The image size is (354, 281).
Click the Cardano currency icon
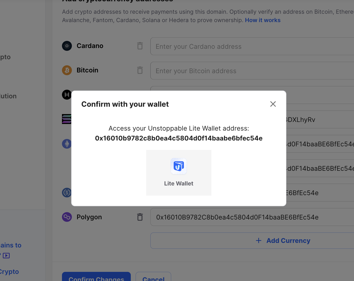[67, 46]
